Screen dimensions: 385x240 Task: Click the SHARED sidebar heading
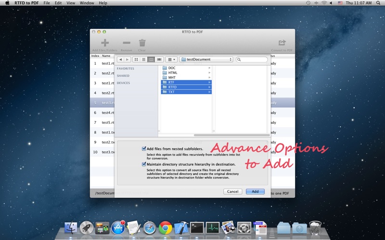(x=123, y=76)
